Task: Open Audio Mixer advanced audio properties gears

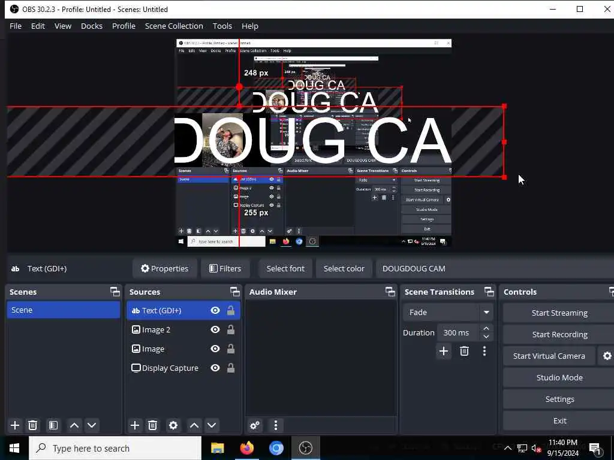Action: pos(255,425)
